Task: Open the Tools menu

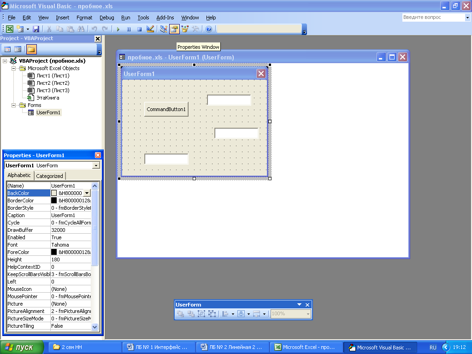Action: point(143,18)
